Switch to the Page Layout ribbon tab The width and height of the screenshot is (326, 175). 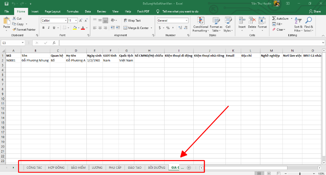(x=53, y=12)
